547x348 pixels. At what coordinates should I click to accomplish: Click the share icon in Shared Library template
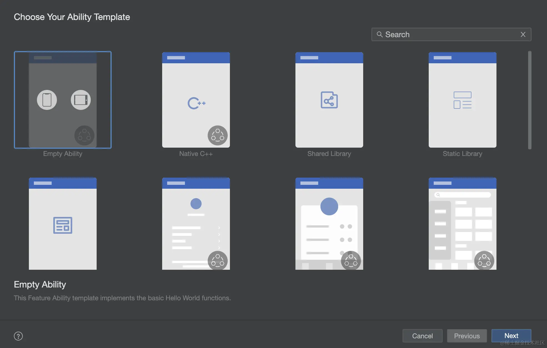click(329, 100)
